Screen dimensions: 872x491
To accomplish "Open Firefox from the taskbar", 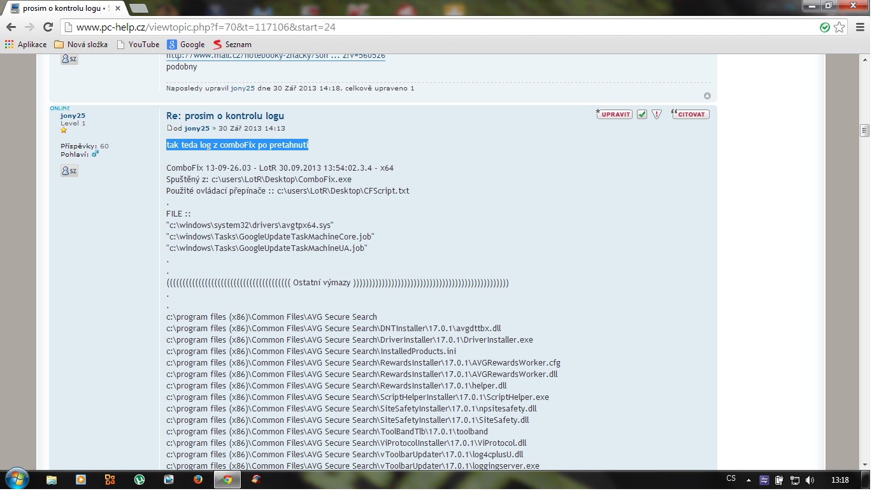I will (198, 480).
